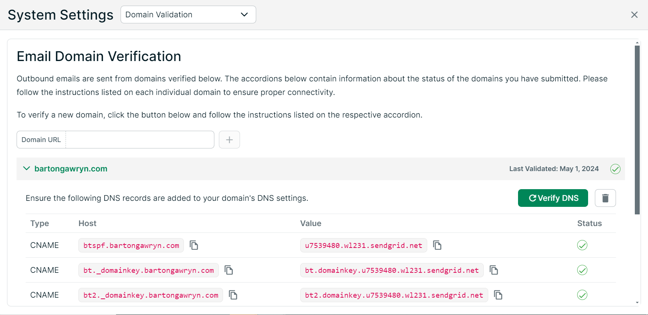
Task: Focus the Domain URL input field
Action: pyautogui.click(x=139, y=140)
